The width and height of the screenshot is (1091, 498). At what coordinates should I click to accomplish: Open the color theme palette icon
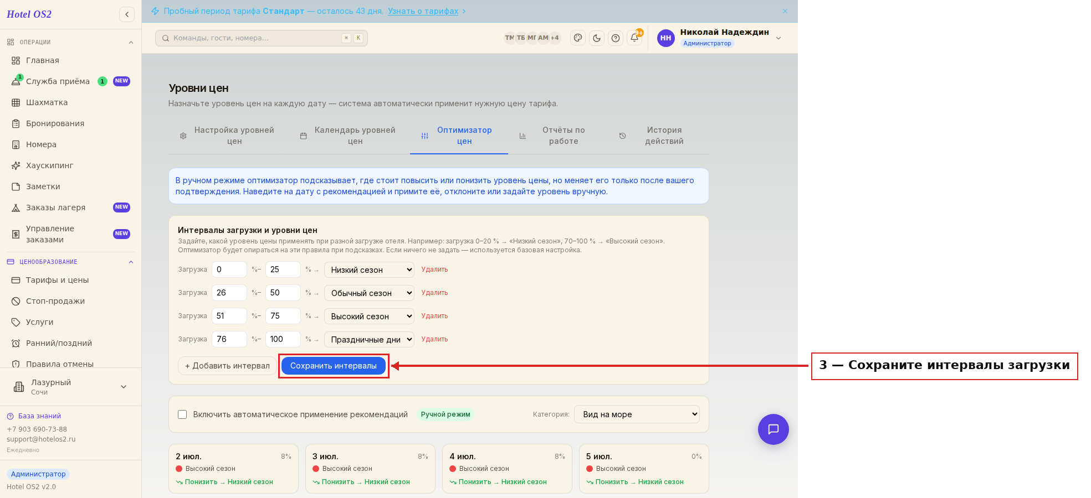point(578,38)
